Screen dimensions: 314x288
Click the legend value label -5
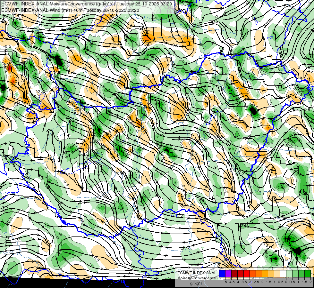click(x=225, y=282)
